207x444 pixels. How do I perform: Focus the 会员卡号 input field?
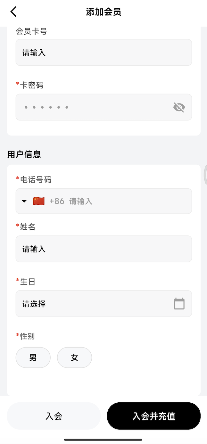tap(103, 53)
